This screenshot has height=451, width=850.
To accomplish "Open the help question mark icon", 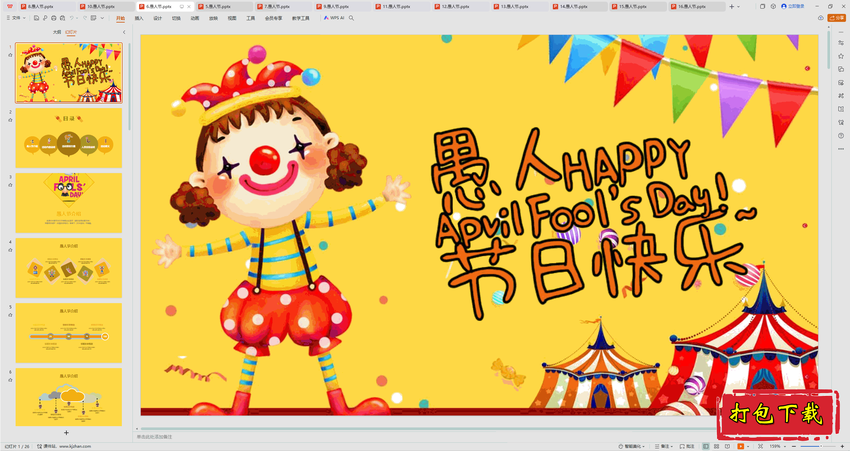I will click(841, 136).
